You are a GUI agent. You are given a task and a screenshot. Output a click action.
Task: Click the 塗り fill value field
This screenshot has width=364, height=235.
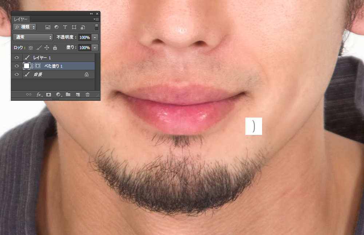coord(85,48)
